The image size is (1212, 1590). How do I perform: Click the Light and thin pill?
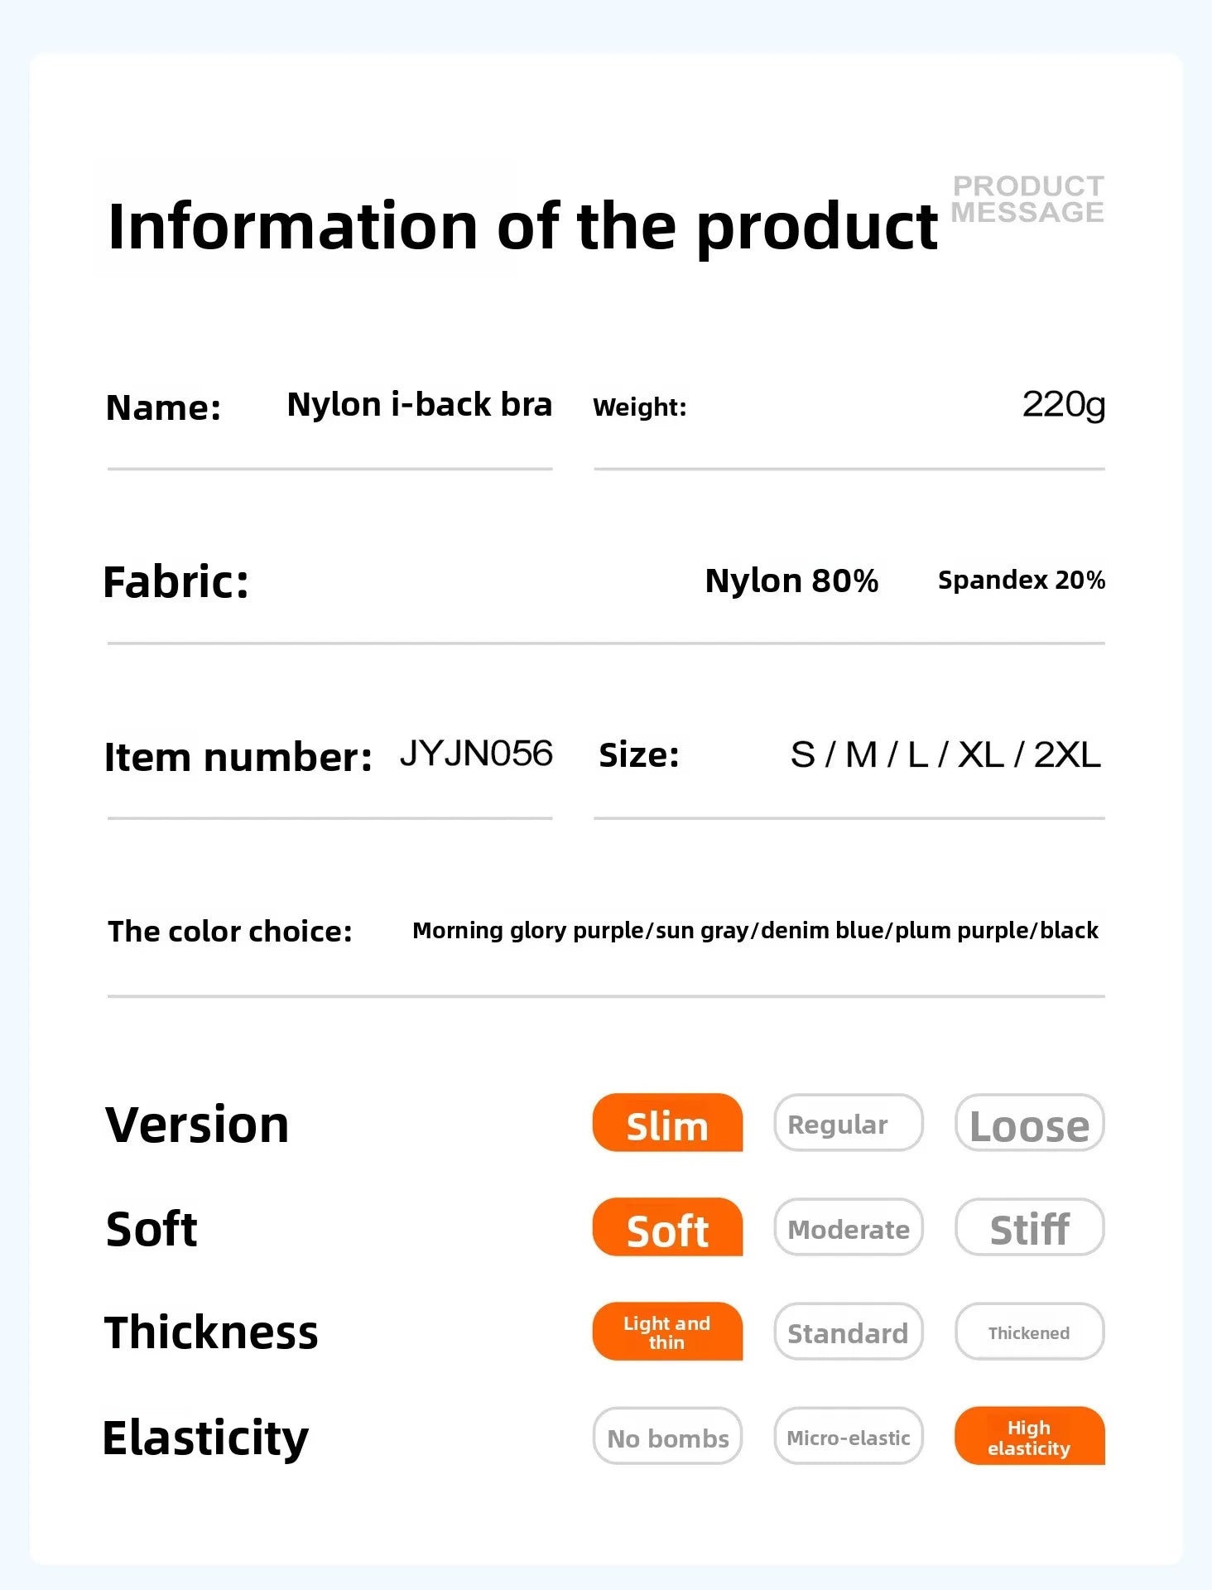(667, 1332)
